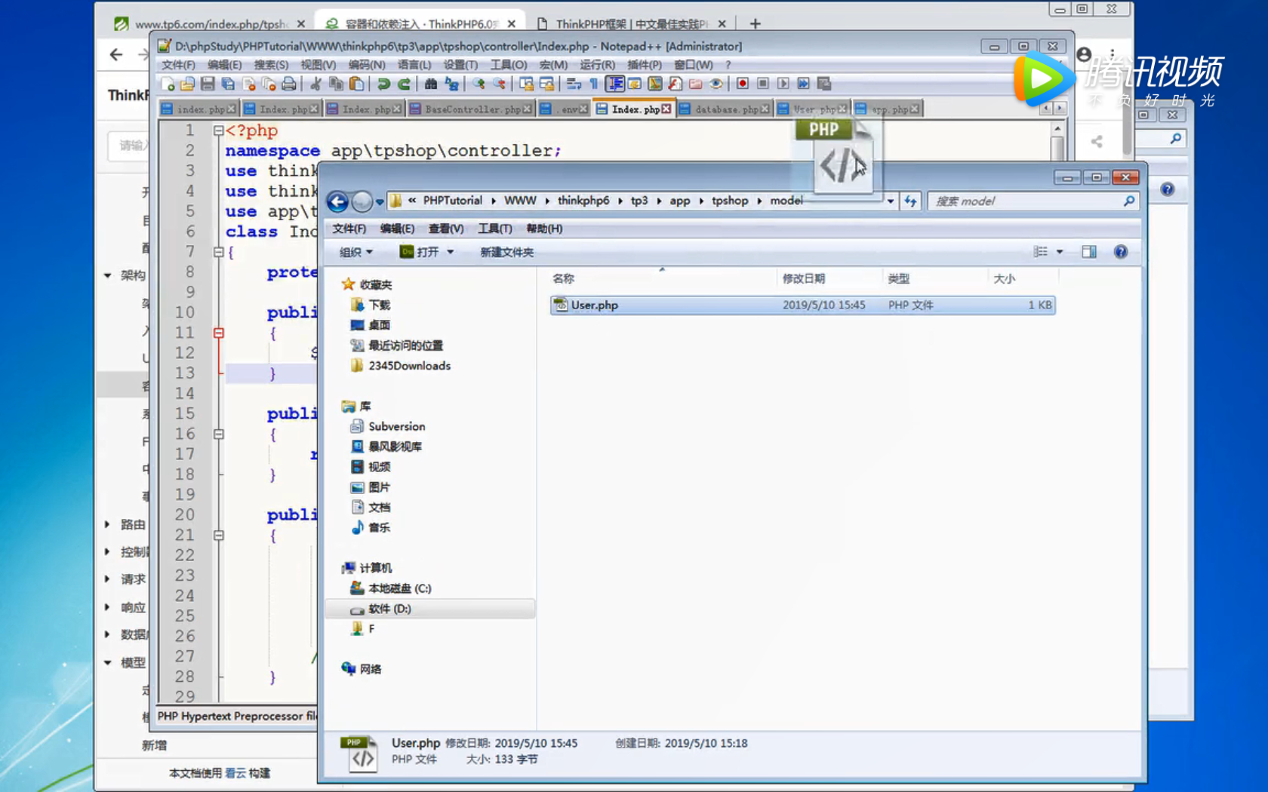
Task: Click the Save All icon in Notepad++
Action: point(228,84)
